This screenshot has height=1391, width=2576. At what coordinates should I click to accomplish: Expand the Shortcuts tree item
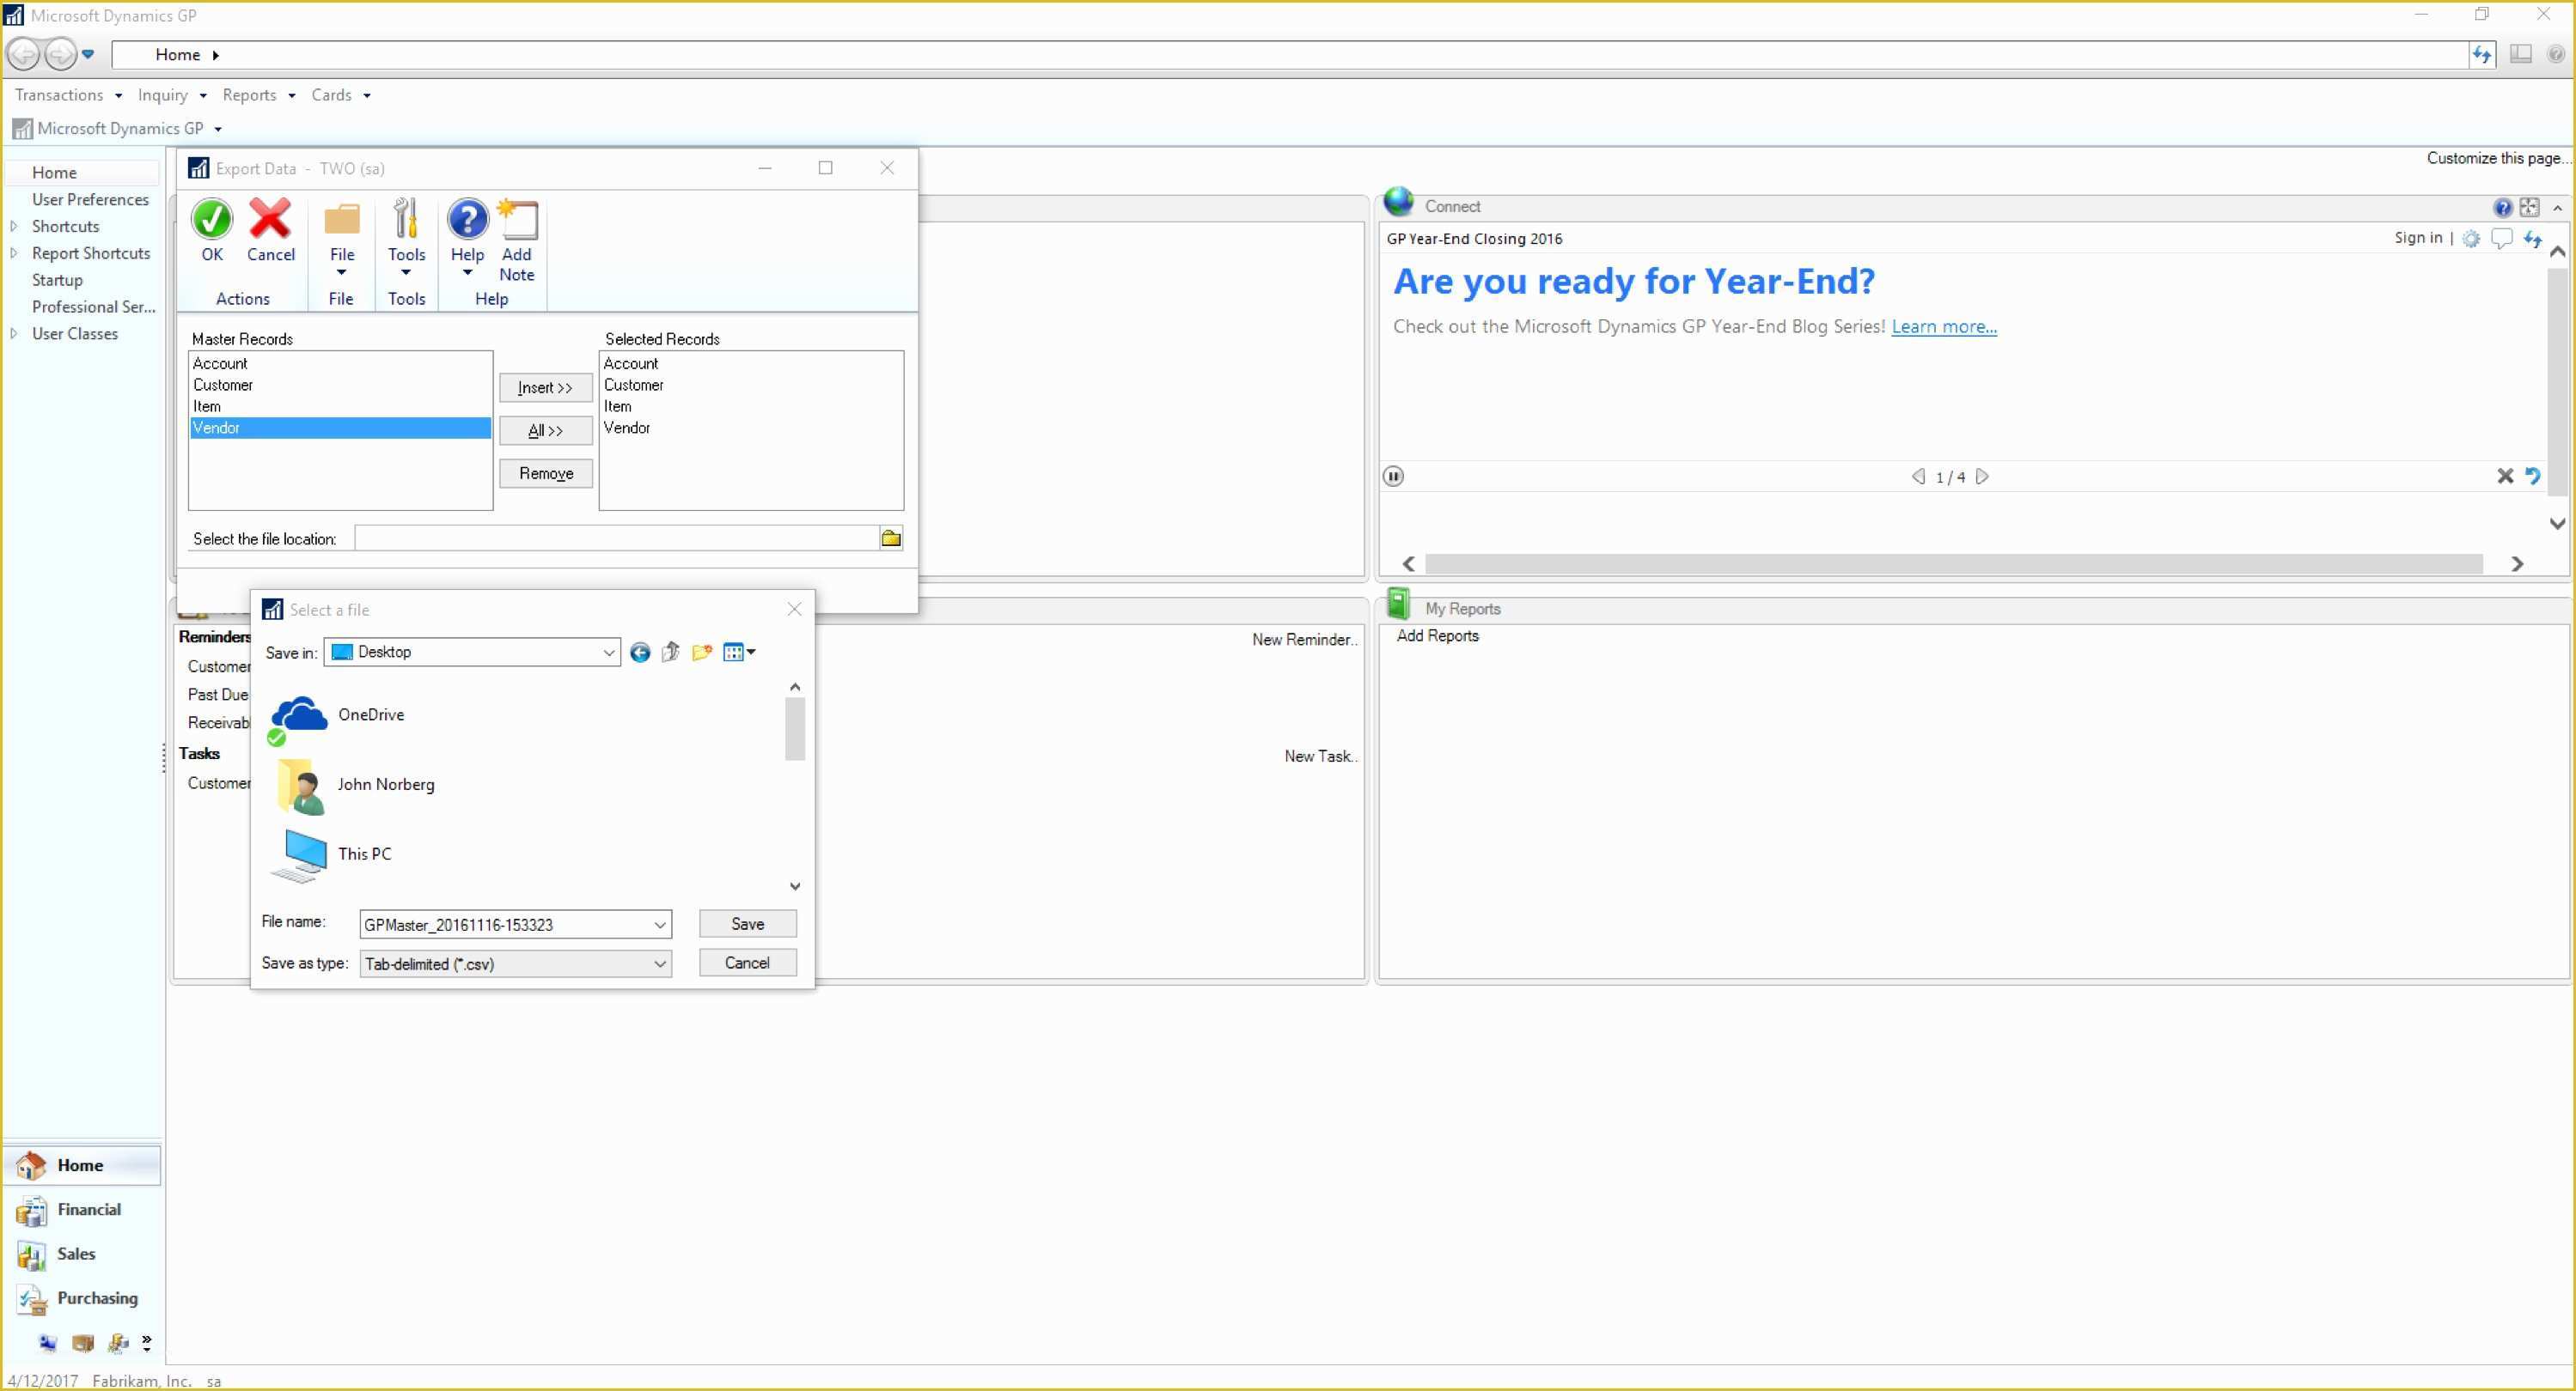tap(14, 227)
